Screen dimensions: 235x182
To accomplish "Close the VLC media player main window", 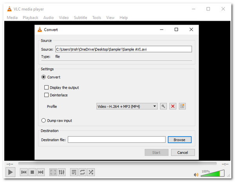I will pos(223,9).
